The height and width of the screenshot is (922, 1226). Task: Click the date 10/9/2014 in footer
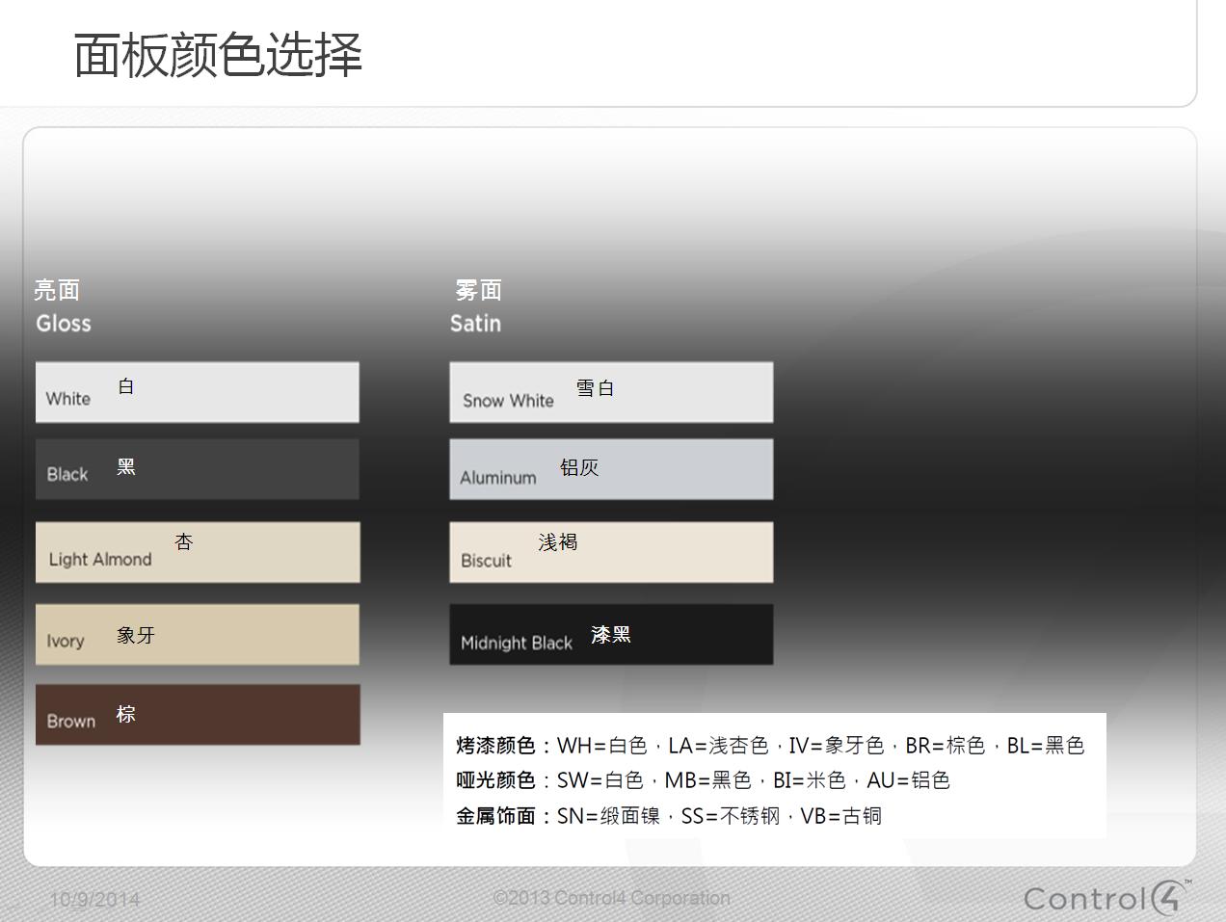tap(94, 900)
